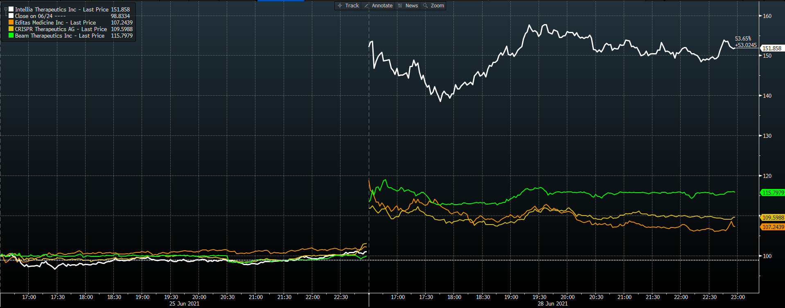Click the white 151.858 price axis tag

(772, 48)
